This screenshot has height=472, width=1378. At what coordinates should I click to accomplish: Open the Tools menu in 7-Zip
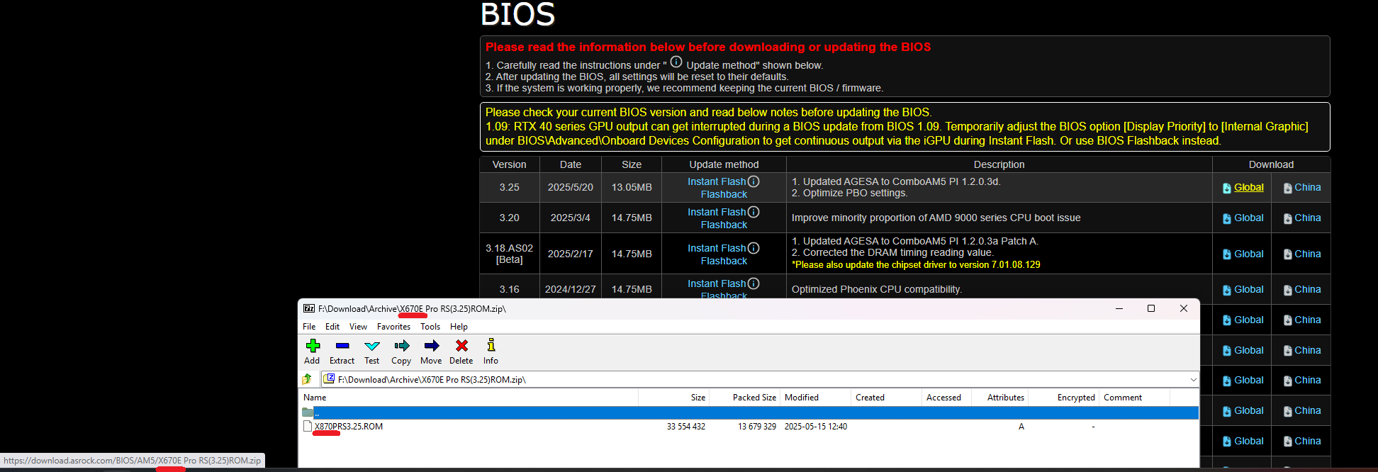430,327
